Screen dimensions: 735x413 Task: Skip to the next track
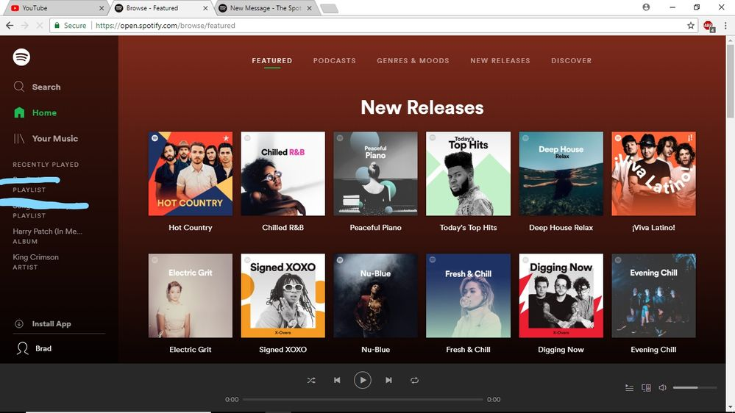pyautogui.click(x=388, y=380)
